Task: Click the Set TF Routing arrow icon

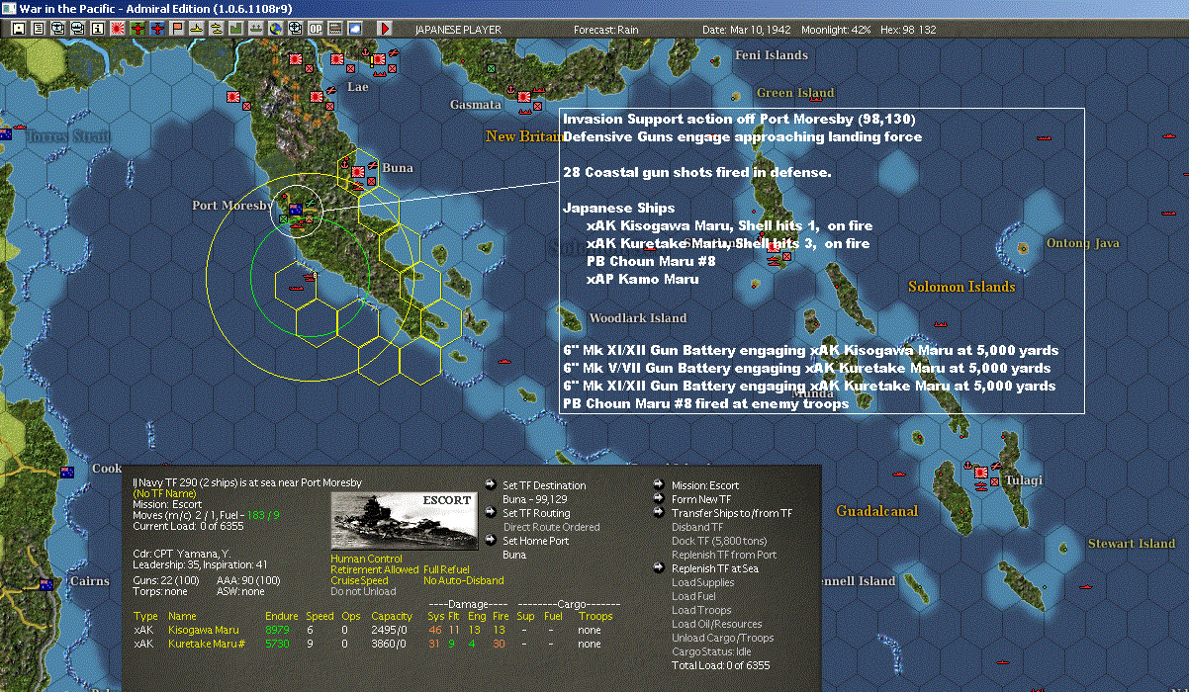Action: pyautogui.click(x=492, y=512)
